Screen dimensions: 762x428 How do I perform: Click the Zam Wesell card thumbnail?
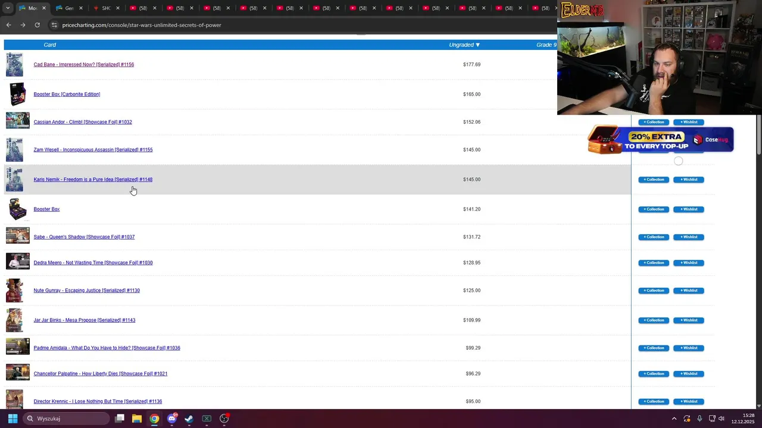point(14,150)
